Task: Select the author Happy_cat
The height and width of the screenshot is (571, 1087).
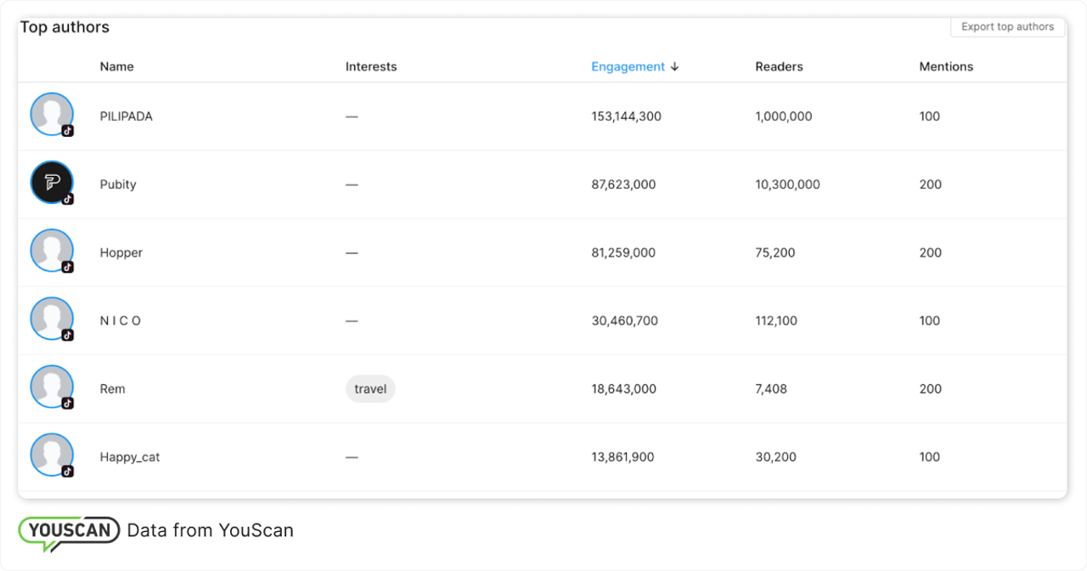Action: click(129, 456)
